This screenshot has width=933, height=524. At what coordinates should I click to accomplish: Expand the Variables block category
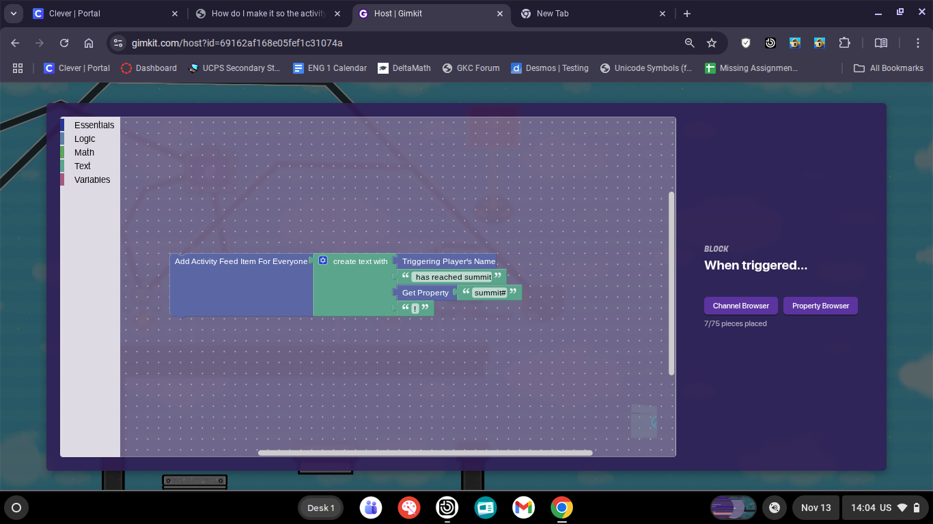[x=92, y=179]
